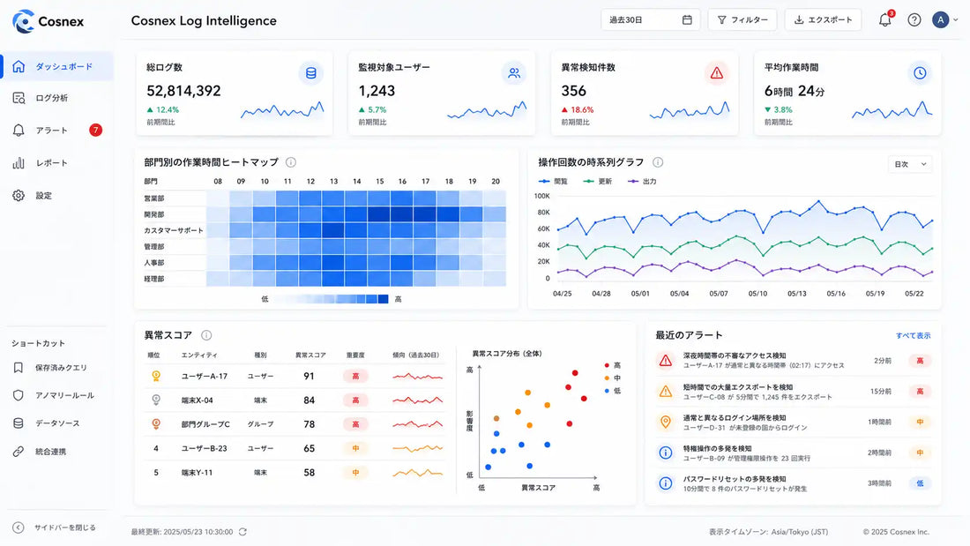Click the info icon beside 操作回数の時系列グラフ
The height and width of the screenshot is (546, 970).
(x=658, y=162)
